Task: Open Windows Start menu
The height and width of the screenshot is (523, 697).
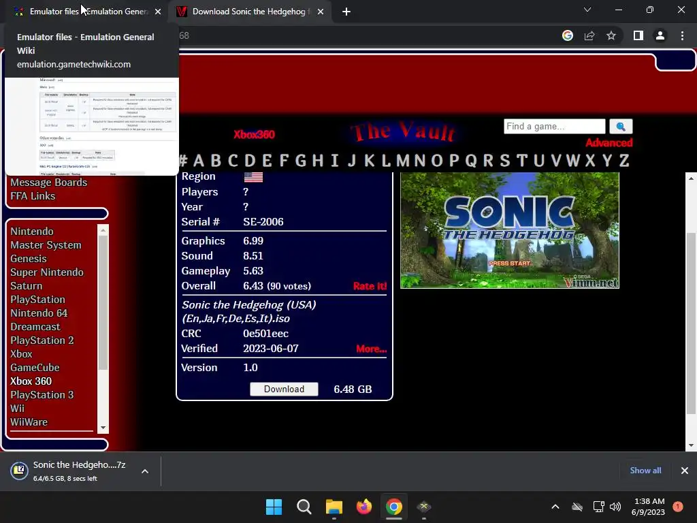Action: pos(274,507)
